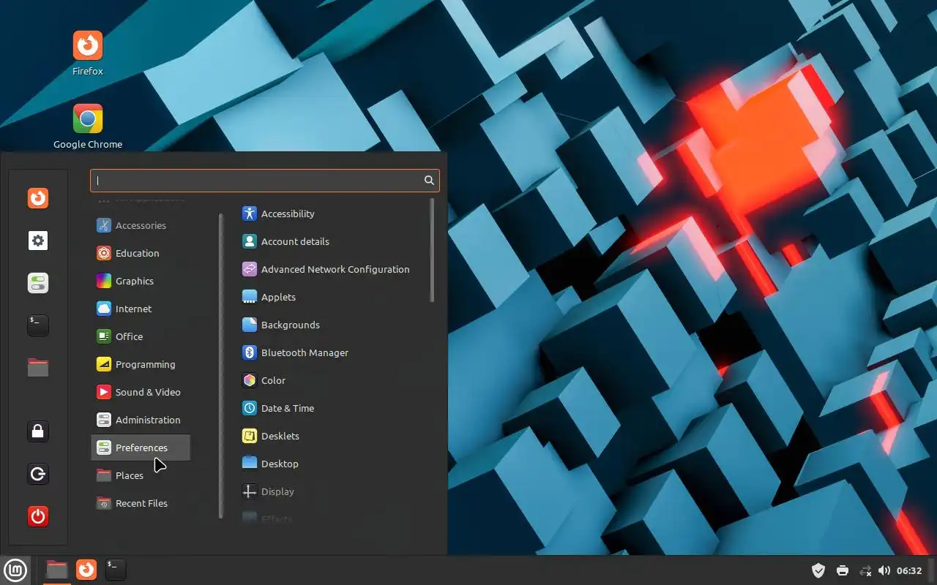Click the red power Quit icon
This screenshot has height=585, width=937.
point(38,516)
